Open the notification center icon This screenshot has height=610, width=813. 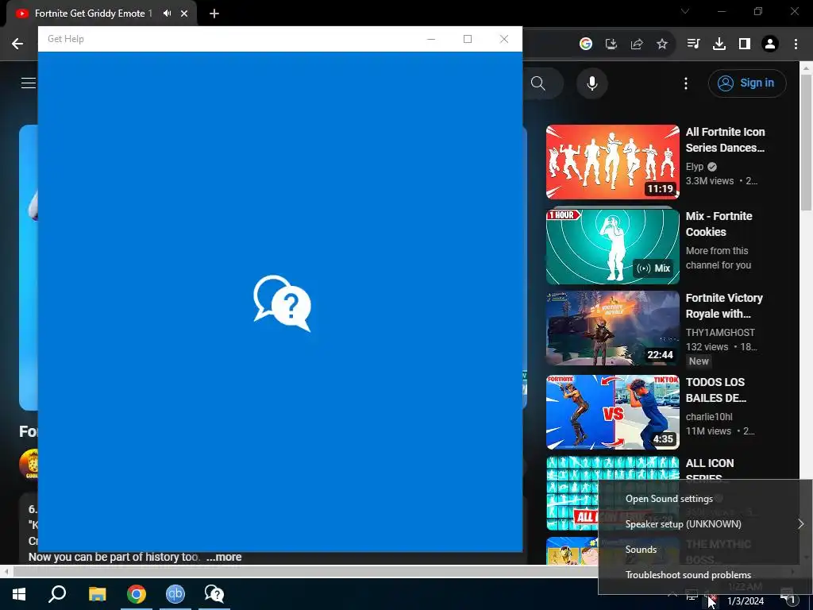pos(788,595)
